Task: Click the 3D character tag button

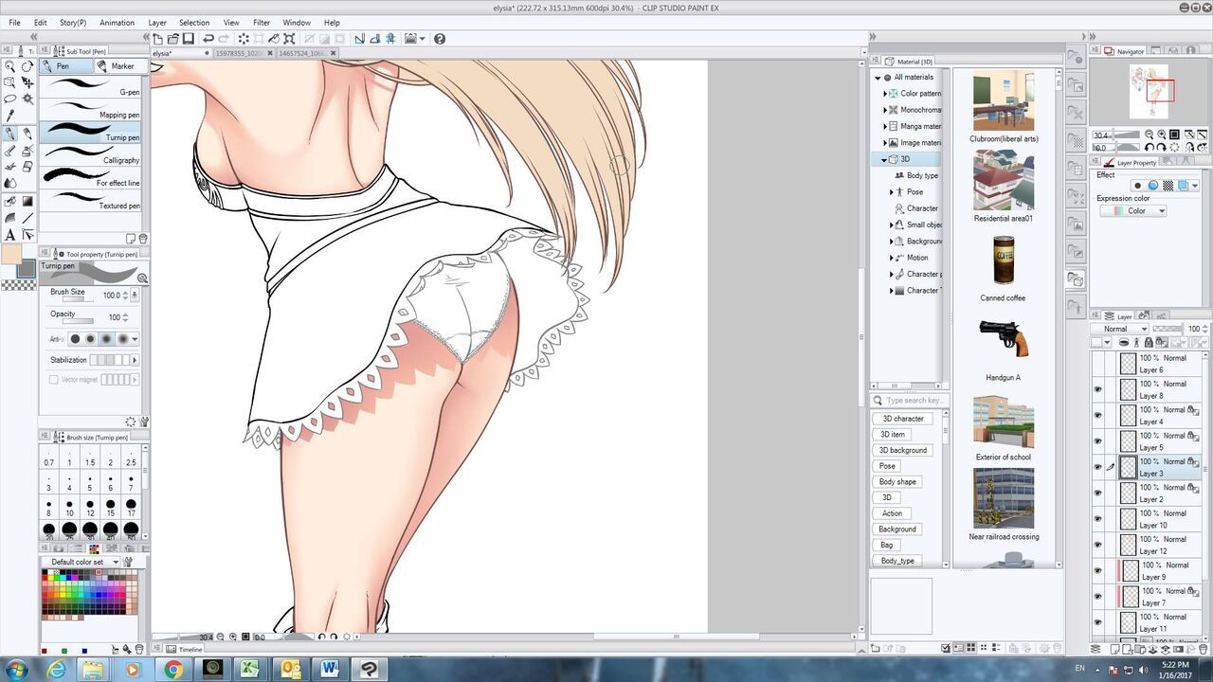Action: [902, 419]
